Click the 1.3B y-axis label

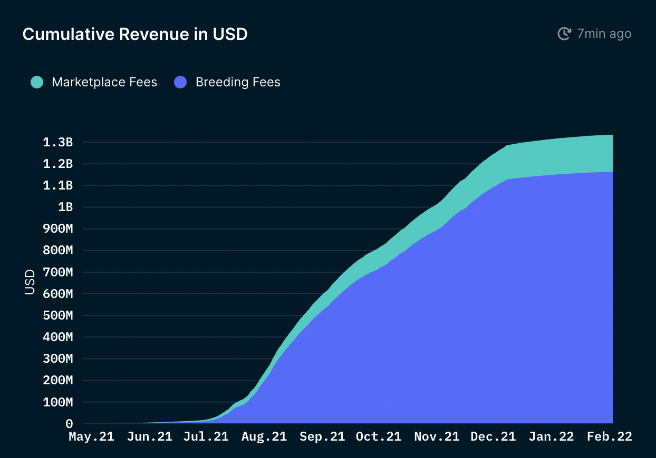point(58,142)
